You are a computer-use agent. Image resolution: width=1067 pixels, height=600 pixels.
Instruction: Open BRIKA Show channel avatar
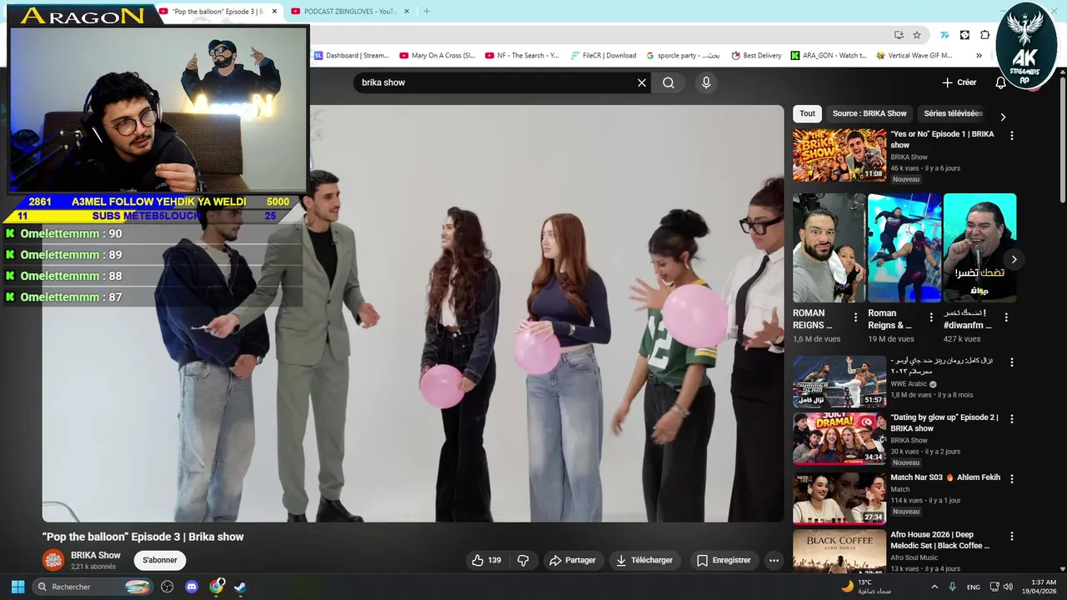point(53,560)
